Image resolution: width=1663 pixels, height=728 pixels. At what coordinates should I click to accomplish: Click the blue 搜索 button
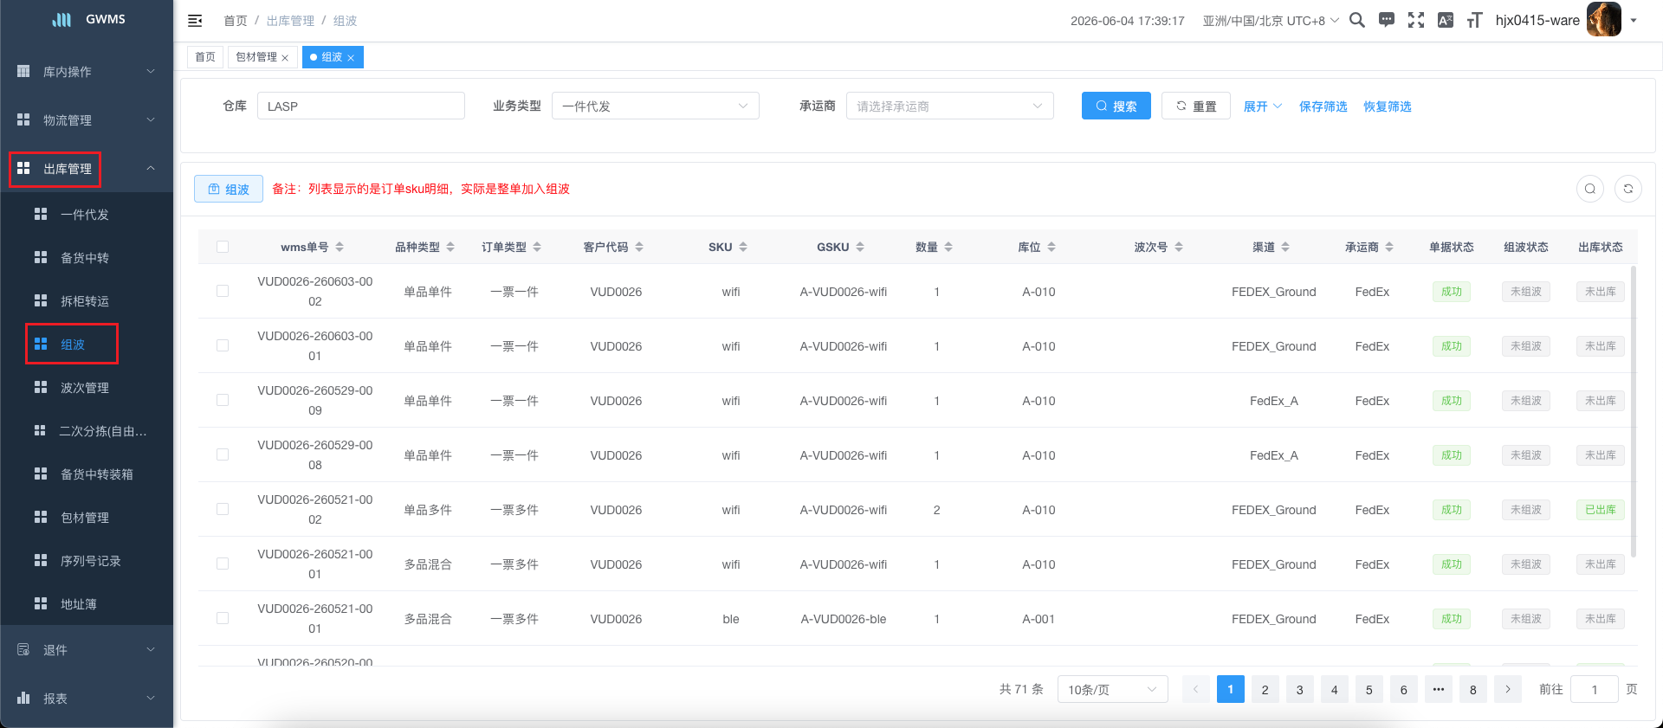tap(1116, 106)
